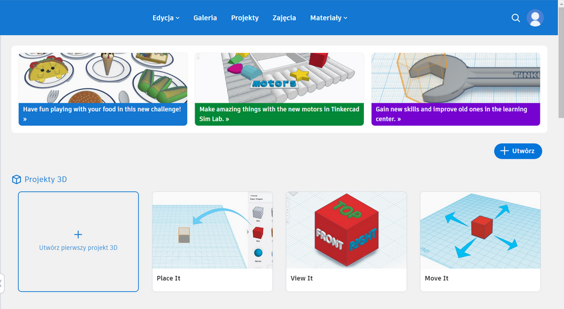Click the food plates banner image
564x309 pixels.
point(103,78)
